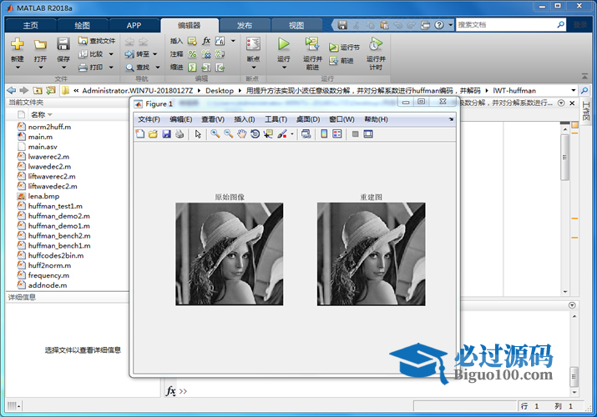Click the green Run (运行) icon
Image resolution: width=597 pixels, height=417 pixels.
point(284,44)
